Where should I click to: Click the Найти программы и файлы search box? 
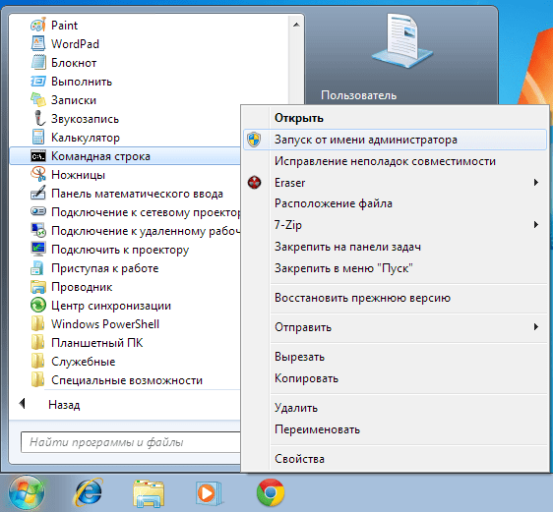tap(131, 442)
